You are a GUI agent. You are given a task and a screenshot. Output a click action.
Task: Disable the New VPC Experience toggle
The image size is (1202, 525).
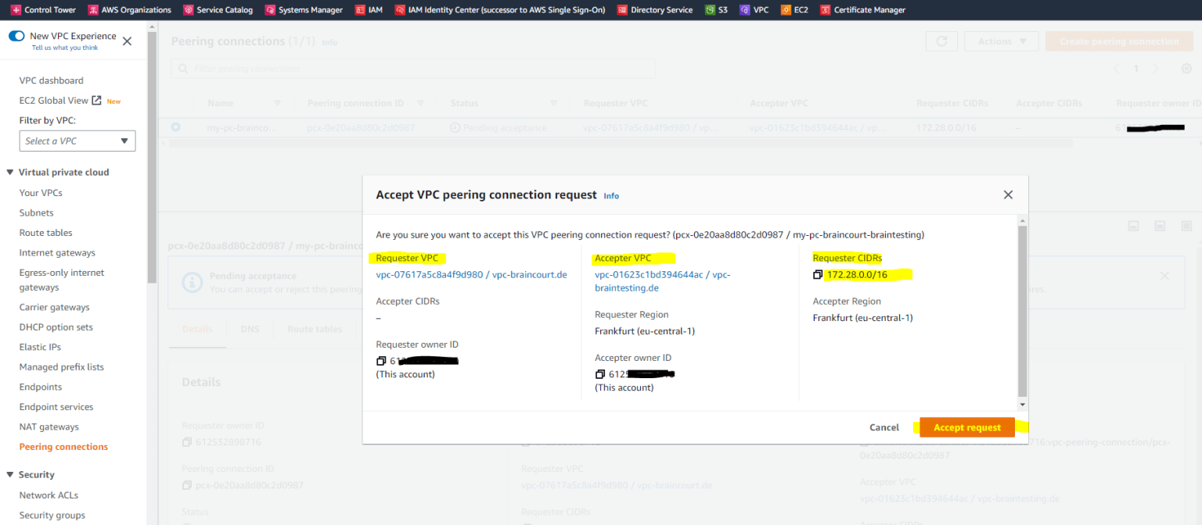[x=16, y=35]
